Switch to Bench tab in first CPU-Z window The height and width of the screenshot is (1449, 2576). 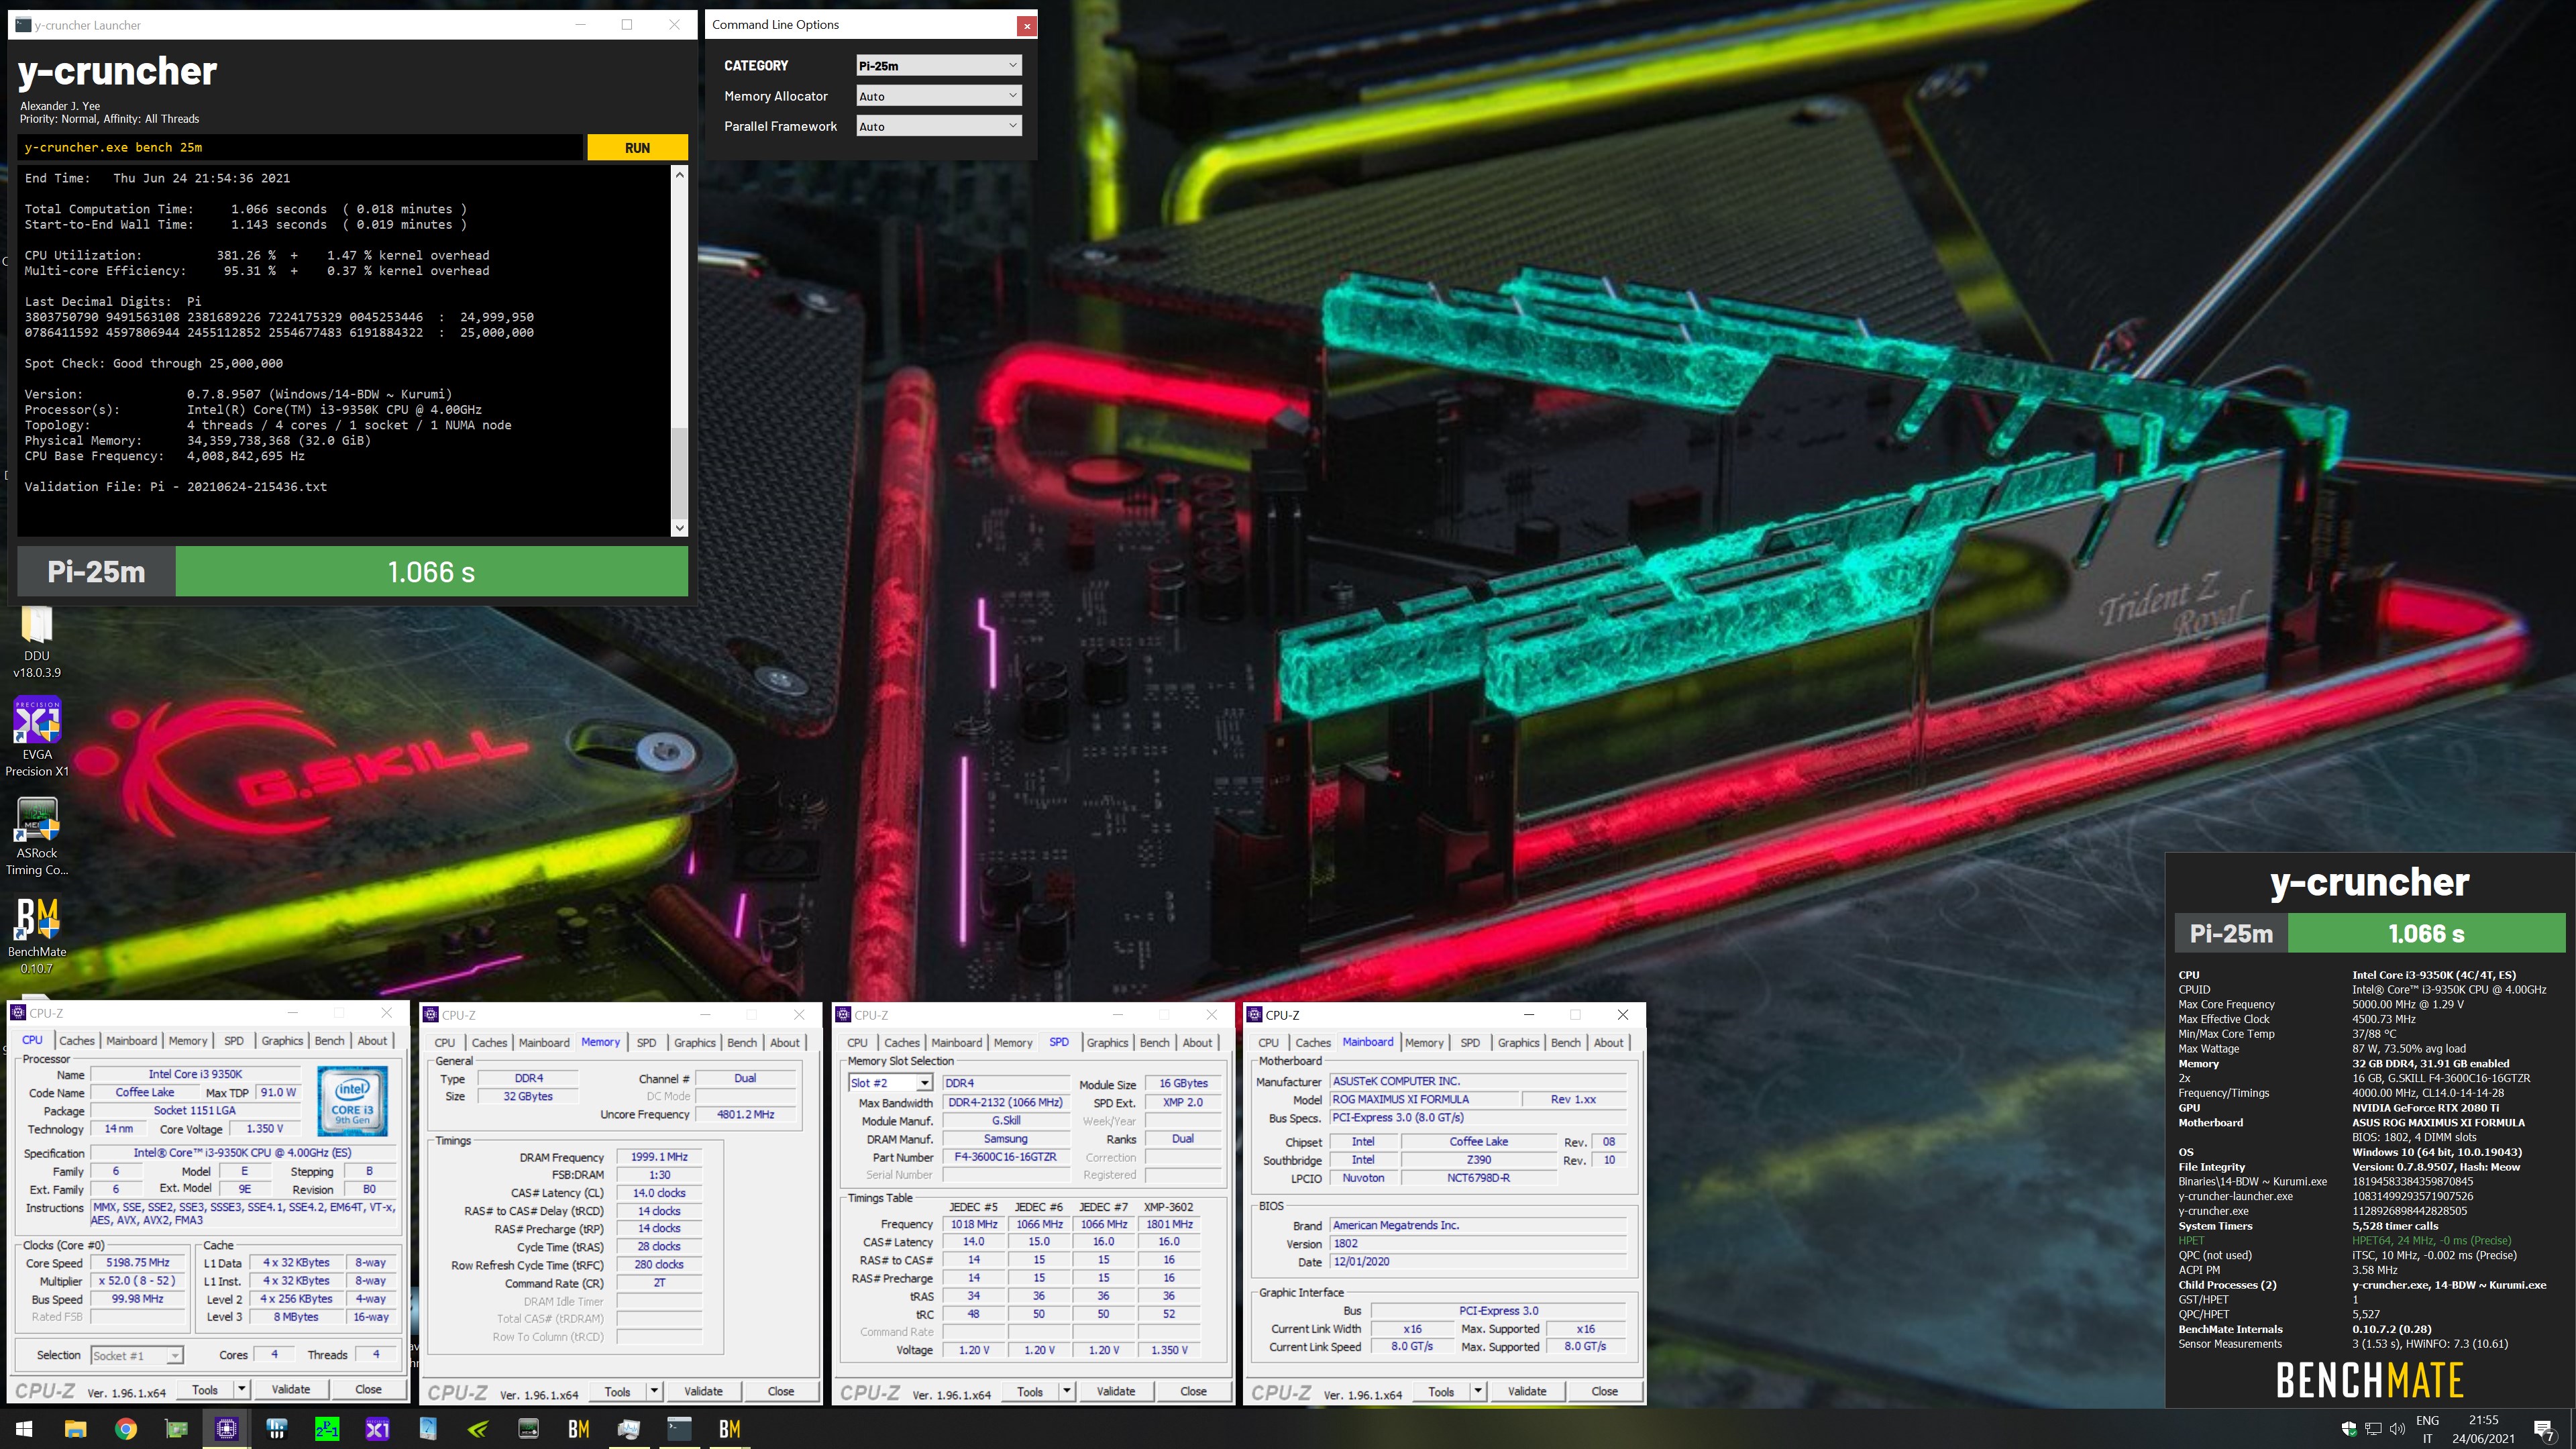click(329, 1041)
